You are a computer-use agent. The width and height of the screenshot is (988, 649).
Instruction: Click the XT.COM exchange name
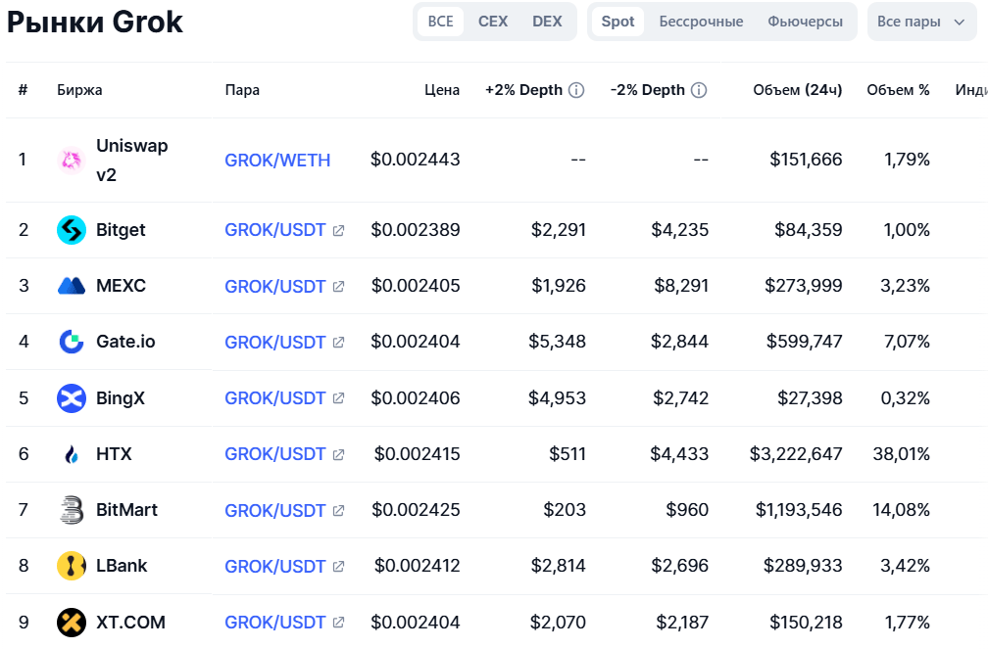coord(130,622)
